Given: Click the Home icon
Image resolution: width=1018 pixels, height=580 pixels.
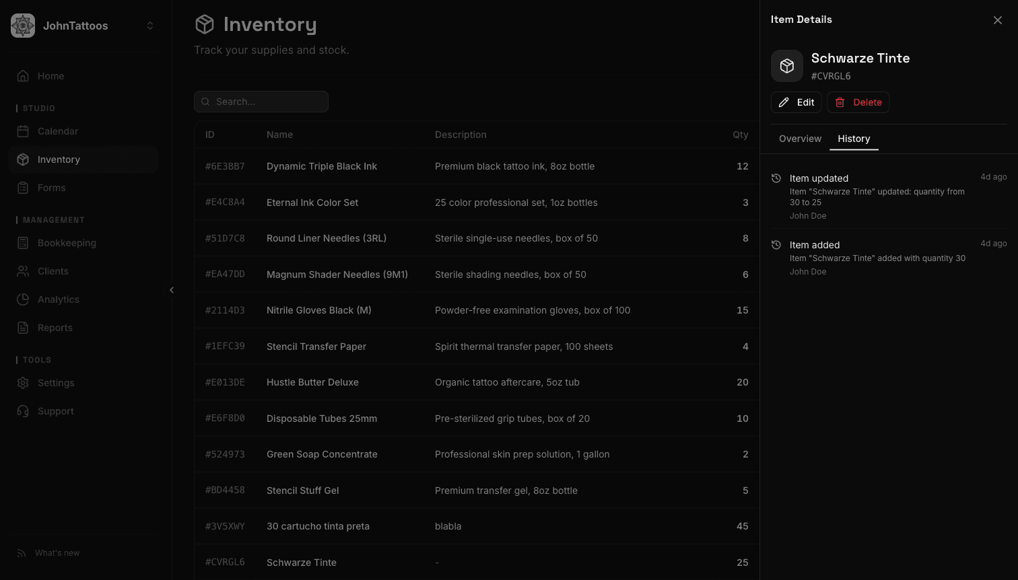Looking at the screenshot, I should tap(24, 76).
